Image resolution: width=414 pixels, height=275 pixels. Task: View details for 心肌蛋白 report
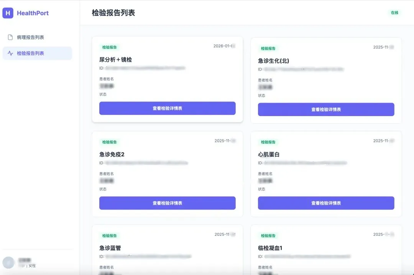point(326,203)
